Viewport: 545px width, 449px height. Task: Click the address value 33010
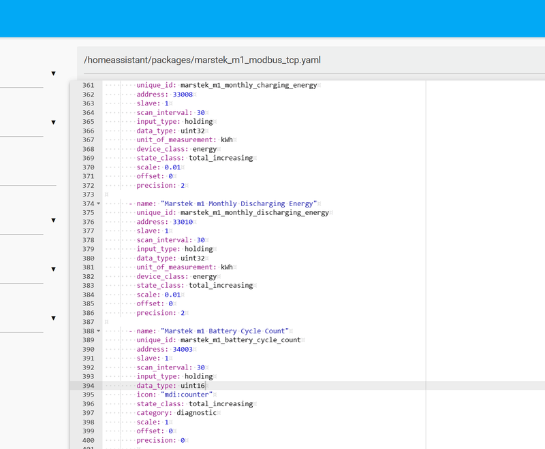click(183, 222)
